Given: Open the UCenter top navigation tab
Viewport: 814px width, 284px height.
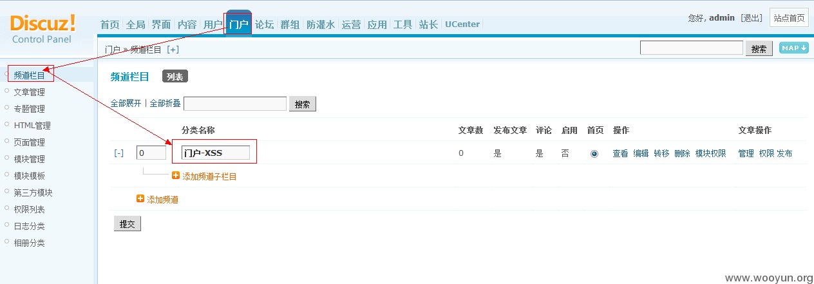Looking at the screenshot, I should pyautogui.click(x=462, y=24).
